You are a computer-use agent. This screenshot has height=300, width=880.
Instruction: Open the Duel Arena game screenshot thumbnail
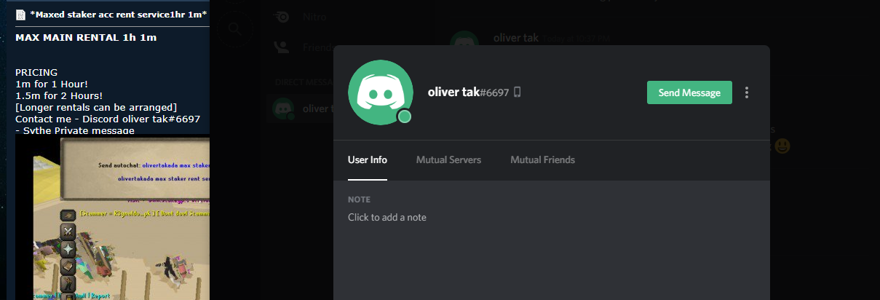pos(112,218)
